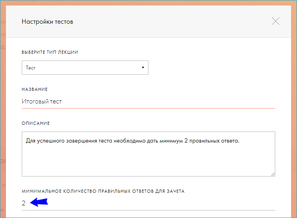297x218 pixels.
Task: Click the Минимальное количество правильных ответов label
Action: point(103,191)
